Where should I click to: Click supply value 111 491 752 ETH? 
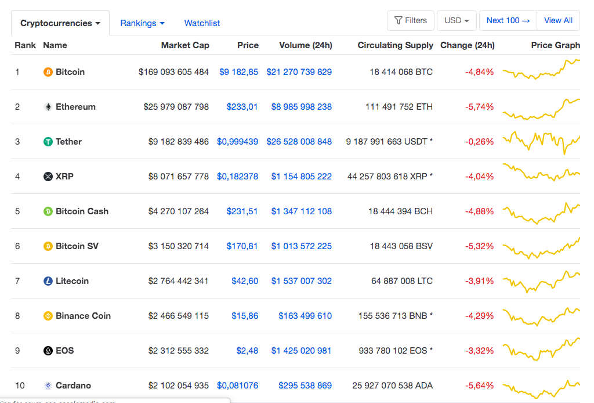coord(399,107)
